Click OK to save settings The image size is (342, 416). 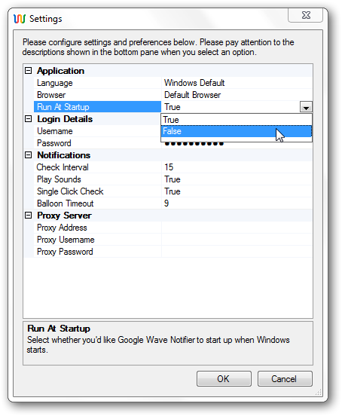tap(224, 378)
